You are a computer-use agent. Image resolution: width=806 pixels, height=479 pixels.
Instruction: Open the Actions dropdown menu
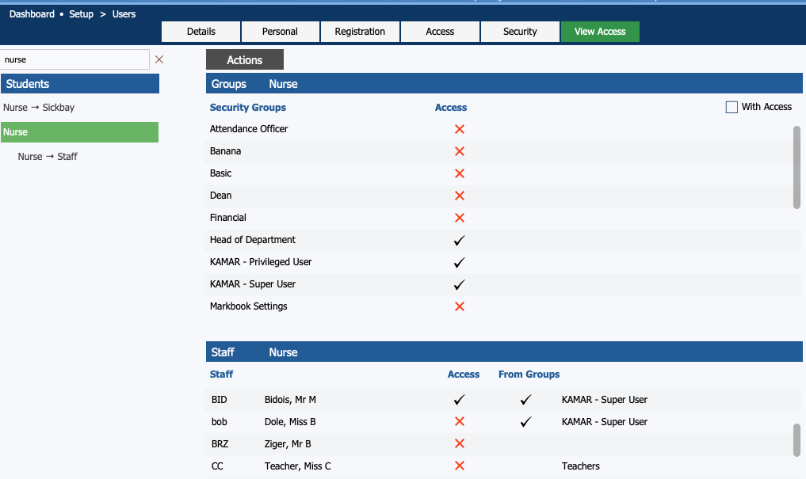pos(244,60)
